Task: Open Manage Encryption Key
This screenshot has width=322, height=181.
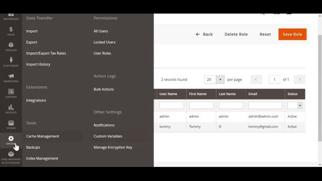Action: pos(113,147)
